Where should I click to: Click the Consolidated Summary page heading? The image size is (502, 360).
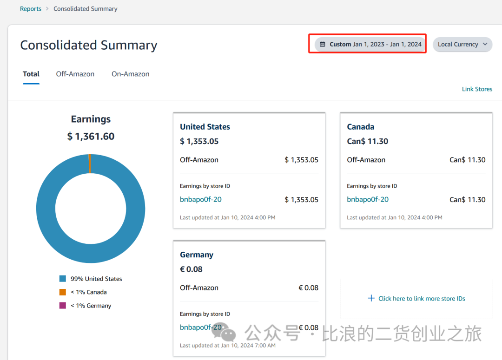pyautogui.click(x=89, y=45)
